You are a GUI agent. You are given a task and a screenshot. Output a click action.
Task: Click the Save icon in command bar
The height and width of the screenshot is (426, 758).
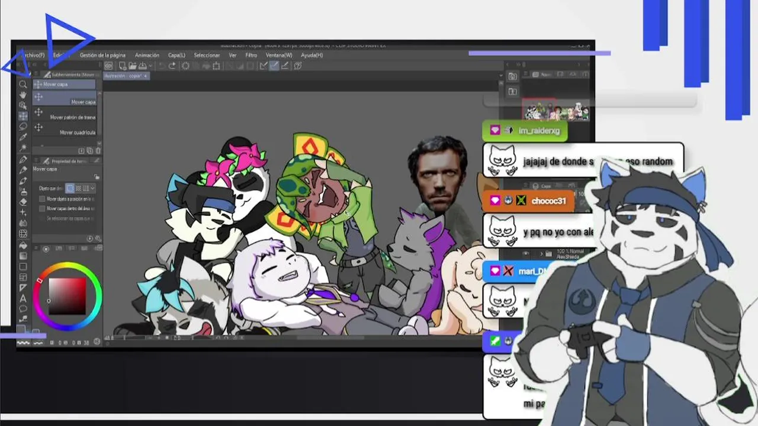142,66
